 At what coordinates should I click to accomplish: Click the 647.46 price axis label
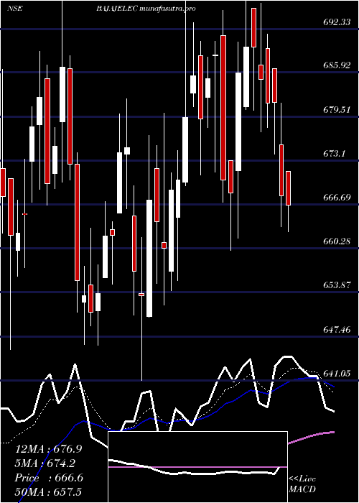click(x=336, y=329)
